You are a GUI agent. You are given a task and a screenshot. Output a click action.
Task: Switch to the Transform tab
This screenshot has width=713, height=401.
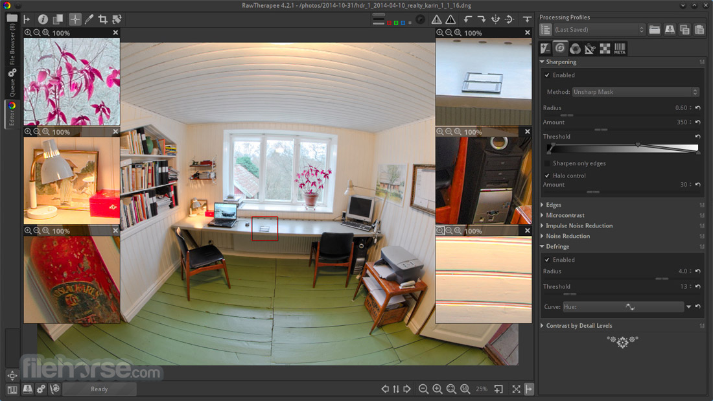tap(590, 48)
